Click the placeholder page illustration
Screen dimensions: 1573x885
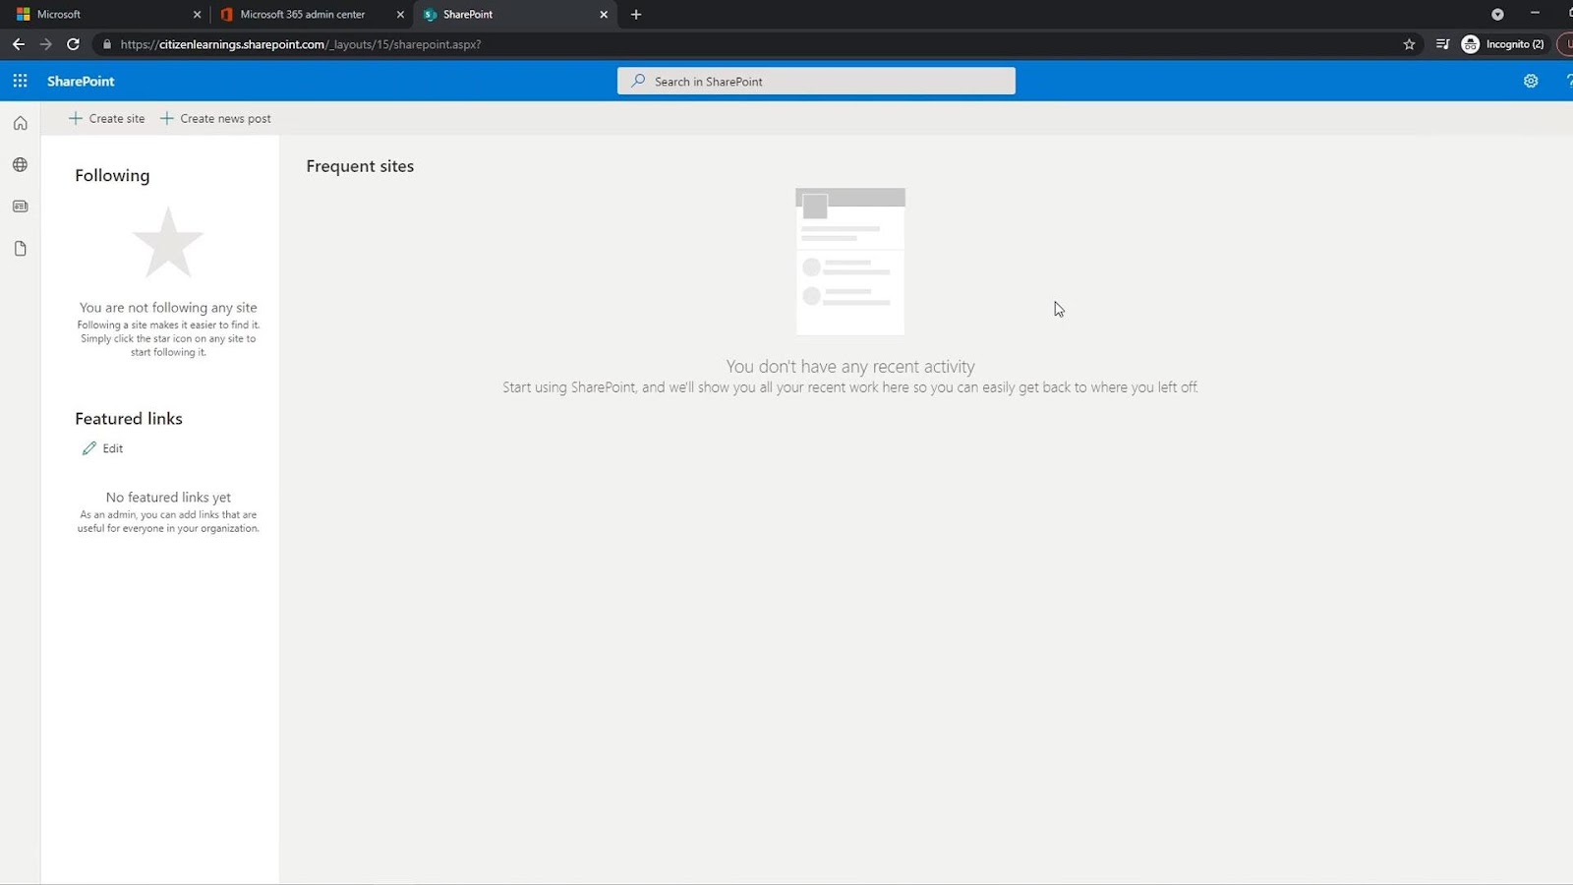(850, 262)
